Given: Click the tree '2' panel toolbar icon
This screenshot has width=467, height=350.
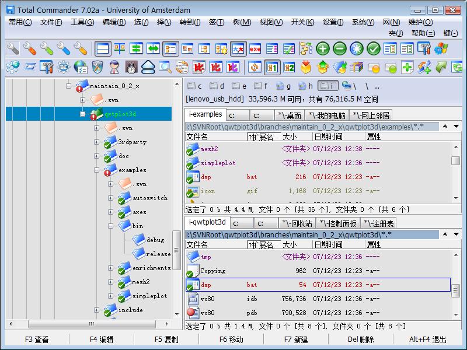Looking at the screenshot, I should point(289,67).
